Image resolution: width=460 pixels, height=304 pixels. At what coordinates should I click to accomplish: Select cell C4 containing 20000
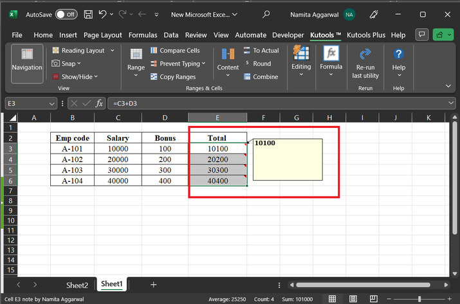(118, 159)
